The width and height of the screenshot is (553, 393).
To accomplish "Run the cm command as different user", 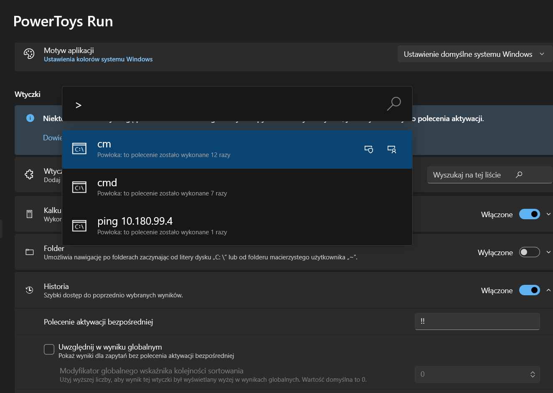I will click(392, 149).
